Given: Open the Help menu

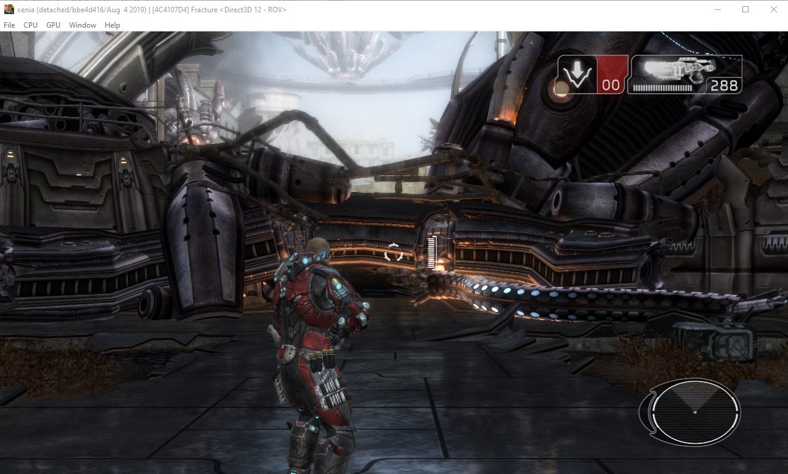Looking at the screenshot, I should (x=112, y=25).
